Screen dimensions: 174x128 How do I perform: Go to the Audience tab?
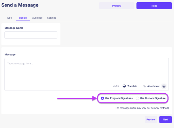37,18
